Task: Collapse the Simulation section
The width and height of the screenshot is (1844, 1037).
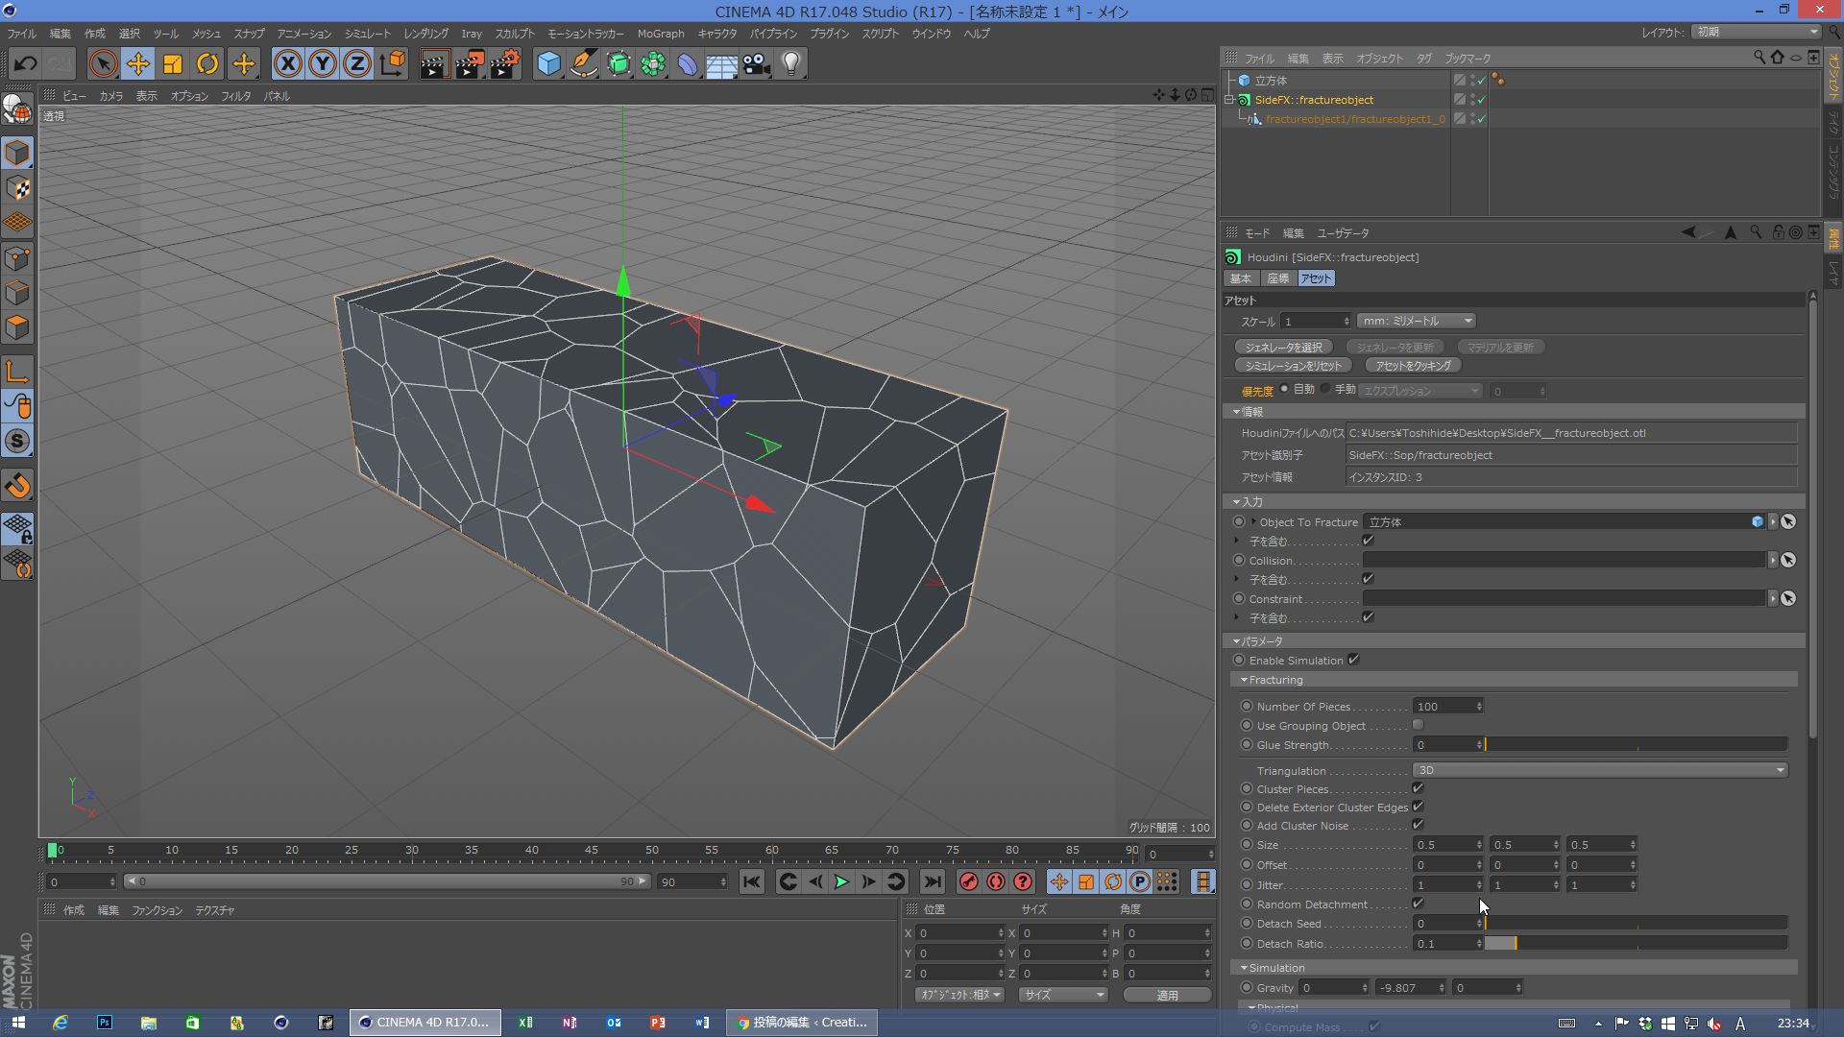Action: tap(1244, 968)
